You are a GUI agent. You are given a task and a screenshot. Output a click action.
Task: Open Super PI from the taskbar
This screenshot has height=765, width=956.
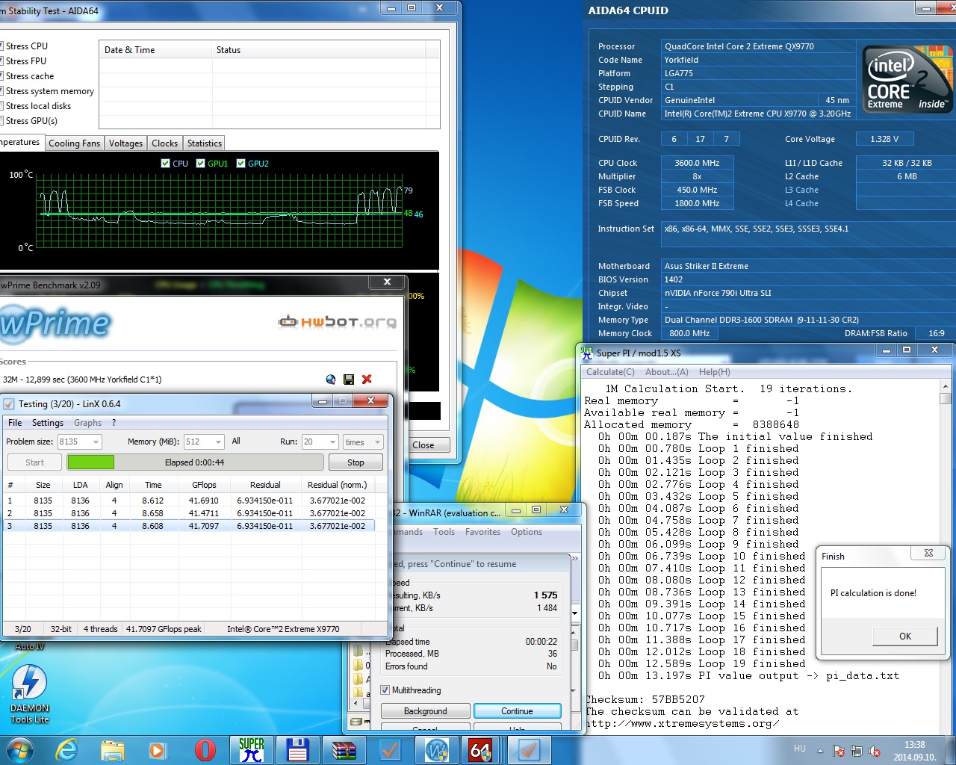(252, 750)
